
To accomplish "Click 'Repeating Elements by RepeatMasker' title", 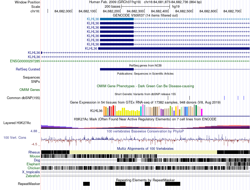I will pyautogui.click(x=145, y=180).
